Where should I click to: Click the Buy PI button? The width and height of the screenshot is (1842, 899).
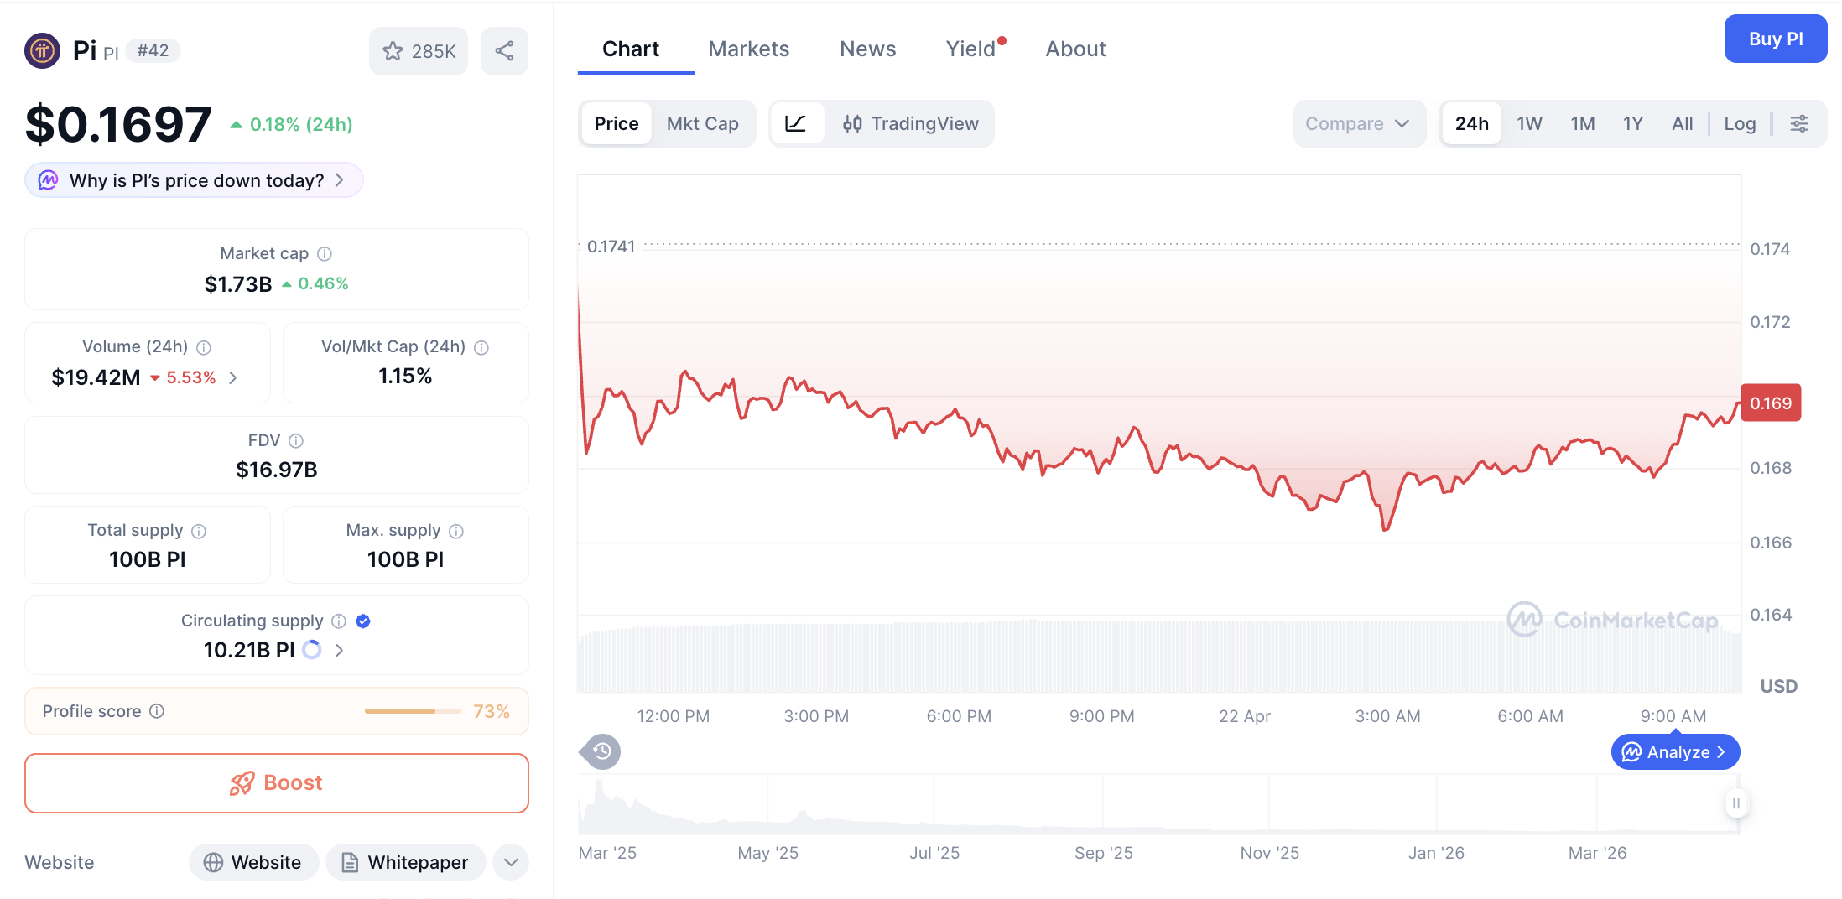click(x=1775, y=39)
